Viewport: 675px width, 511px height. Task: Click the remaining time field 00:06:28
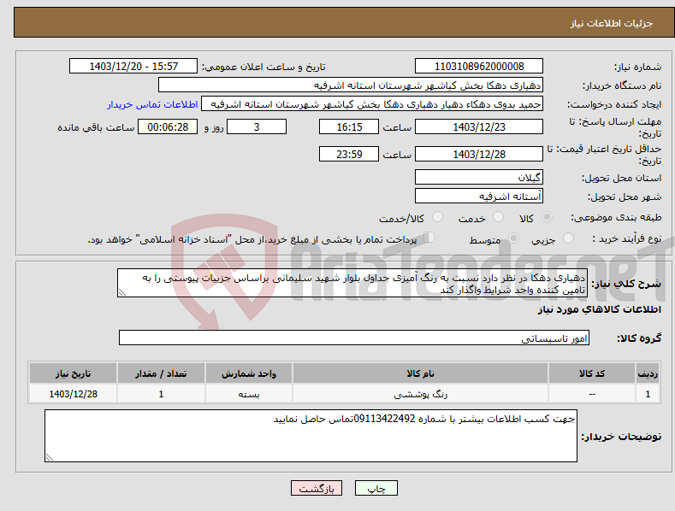tap(168, 126)
